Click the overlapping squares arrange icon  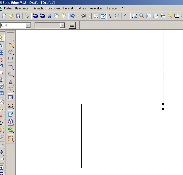(11, 138)
